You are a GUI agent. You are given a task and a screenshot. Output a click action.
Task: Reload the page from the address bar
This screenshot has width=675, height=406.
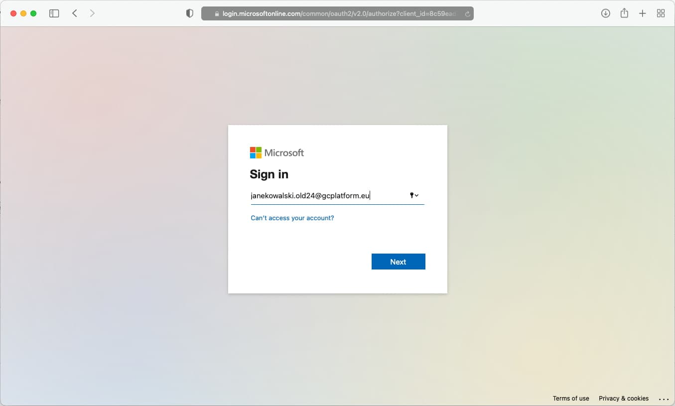(467, 14)
